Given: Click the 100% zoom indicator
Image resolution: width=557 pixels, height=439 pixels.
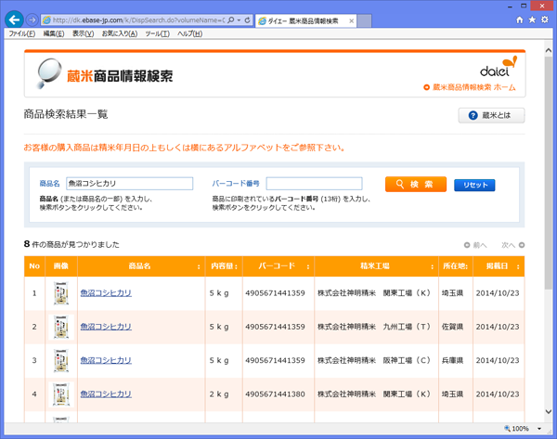Looking at the screenshot, I should click(517, 429).
